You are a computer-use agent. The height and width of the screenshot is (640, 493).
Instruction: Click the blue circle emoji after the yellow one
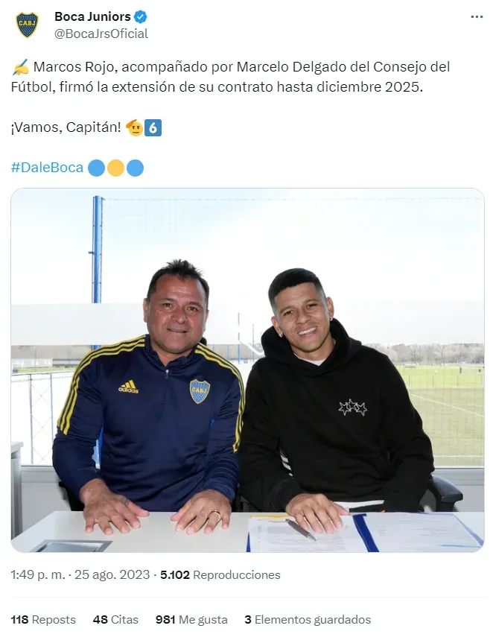point(135,168)
